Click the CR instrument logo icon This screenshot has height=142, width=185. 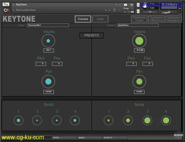point(7,10)
